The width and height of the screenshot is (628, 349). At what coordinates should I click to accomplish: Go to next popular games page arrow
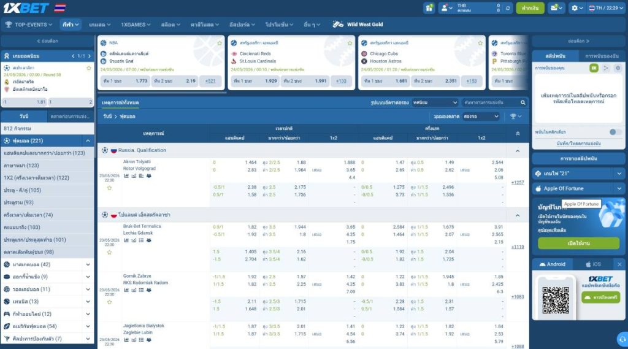click(90, 56)
